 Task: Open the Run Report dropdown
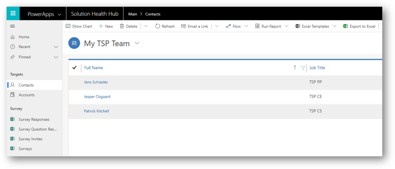pyautogui.click(x=286, y=26)
